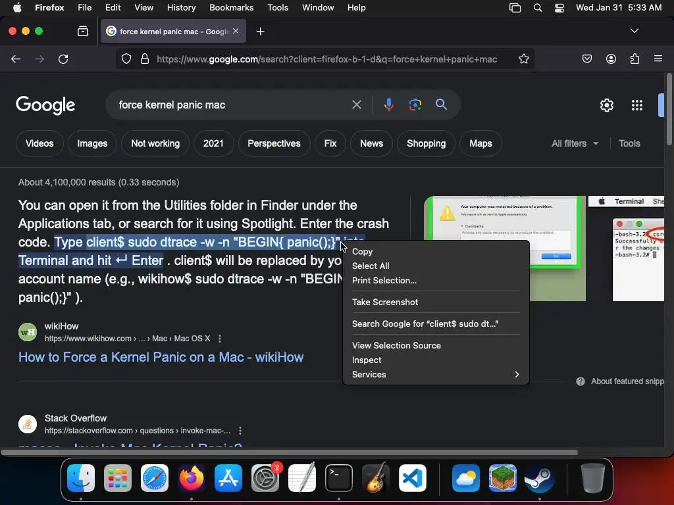Choose Inspect in the context menu

[x=436, y=360]
